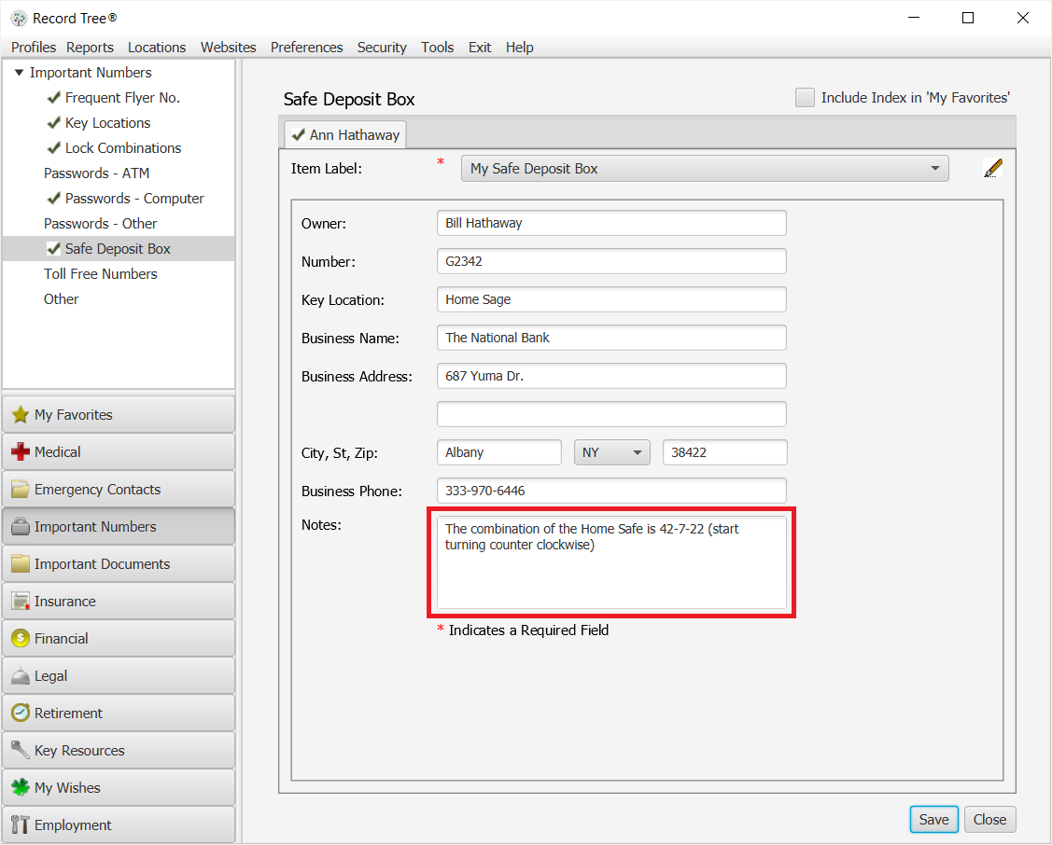Click inside the Notes text area
1052x845 pixels.
point(611,564)
